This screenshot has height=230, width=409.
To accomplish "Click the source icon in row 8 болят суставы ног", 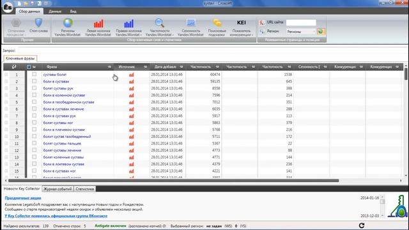I will pyautogui.click(x=132, y=123).
